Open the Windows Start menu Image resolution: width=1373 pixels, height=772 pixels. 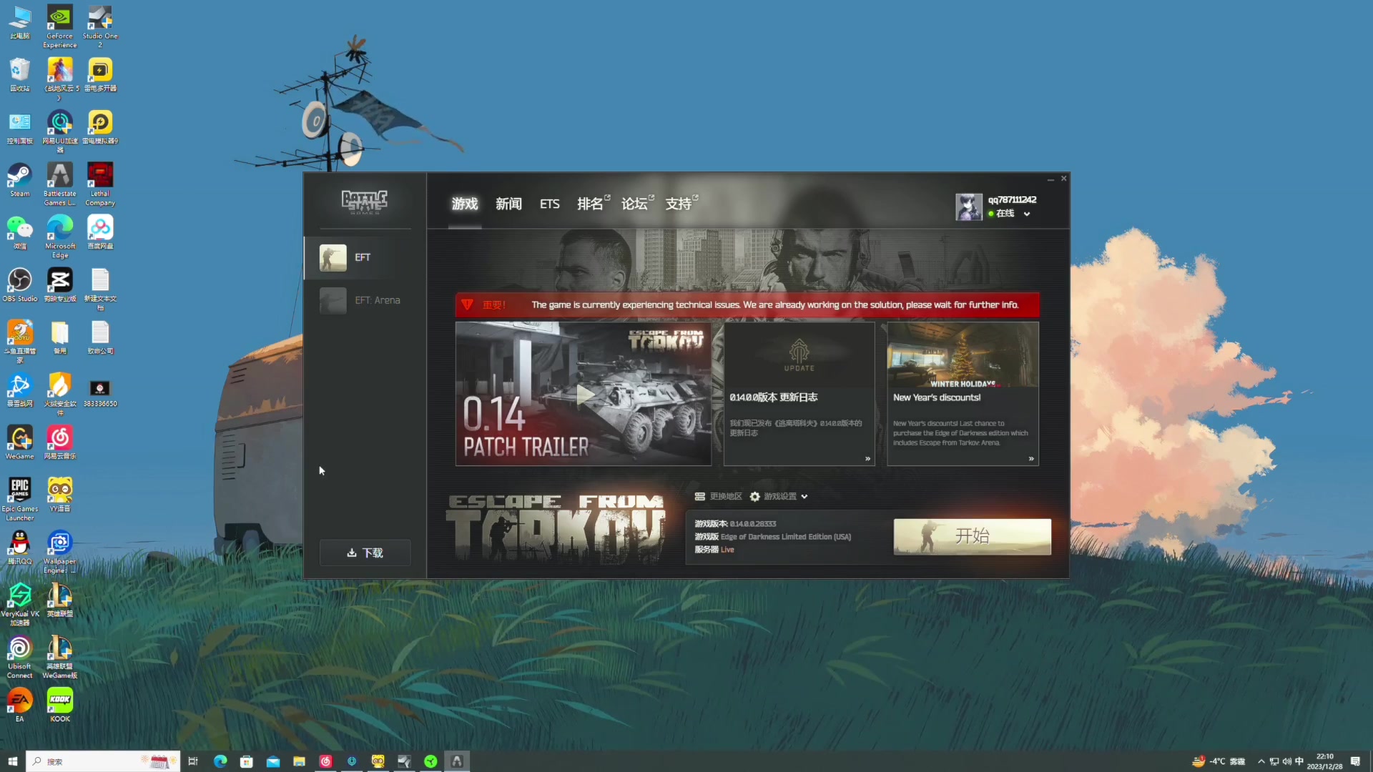[12, 761]
